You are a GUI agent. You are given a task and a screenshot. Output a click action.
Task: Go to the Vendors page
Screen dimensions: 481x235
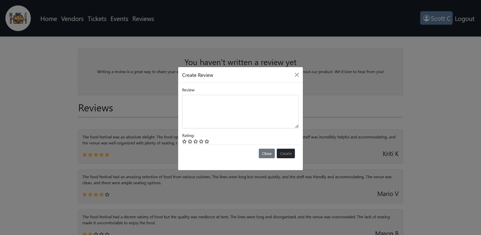pyautogui.click(x=72, y=19)
